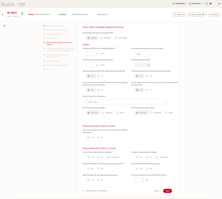Image resolution: width=222 pixels, height=199 pixels.
Task: Click the red Save button
Action: tap(168, 191)
